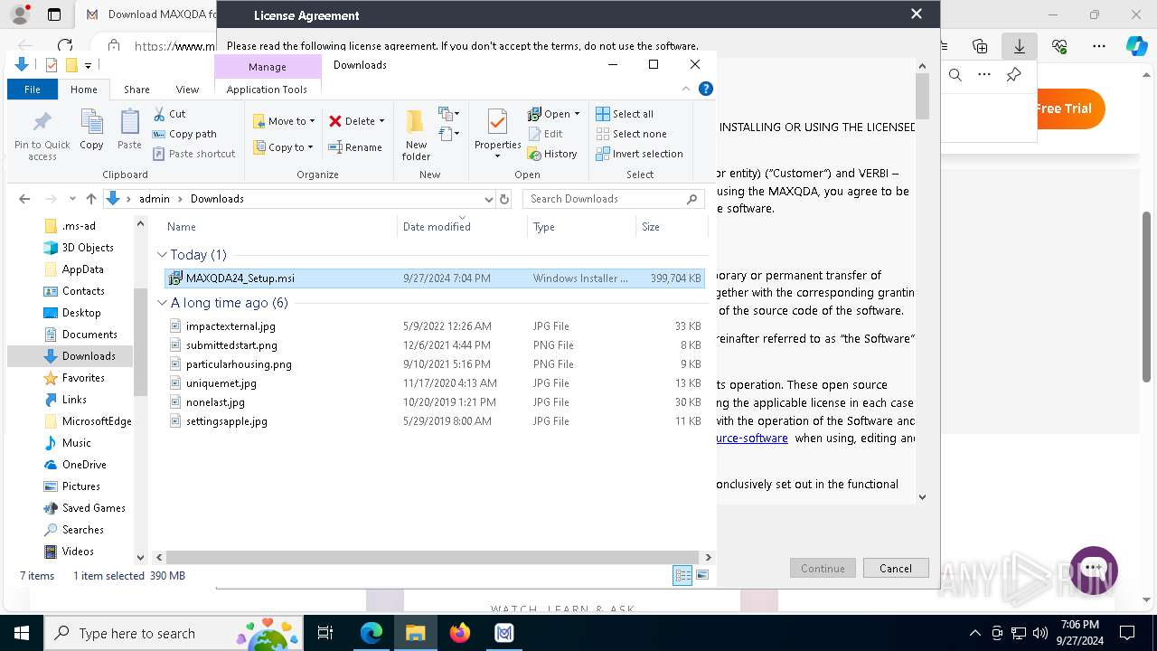Open New item dropdown icon
Image resolution: width=1157 pixels, height=651 pixels.
tap(449, 114)
